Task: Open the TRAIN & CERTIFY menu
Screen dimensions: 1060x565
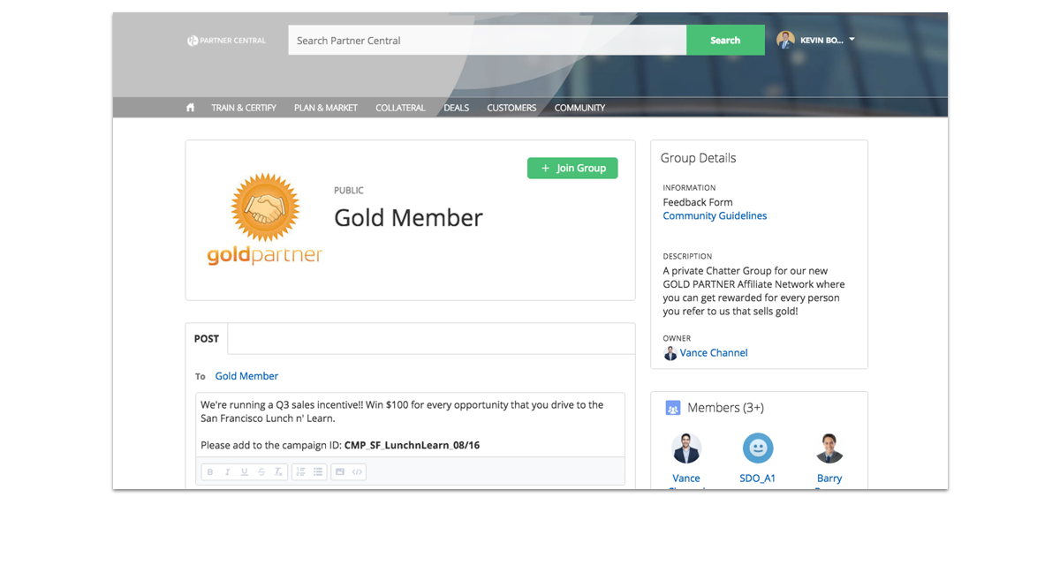Action: point(244,108)
